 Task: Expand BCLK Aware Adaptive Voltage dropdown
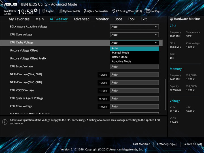(x=134, y=27)
